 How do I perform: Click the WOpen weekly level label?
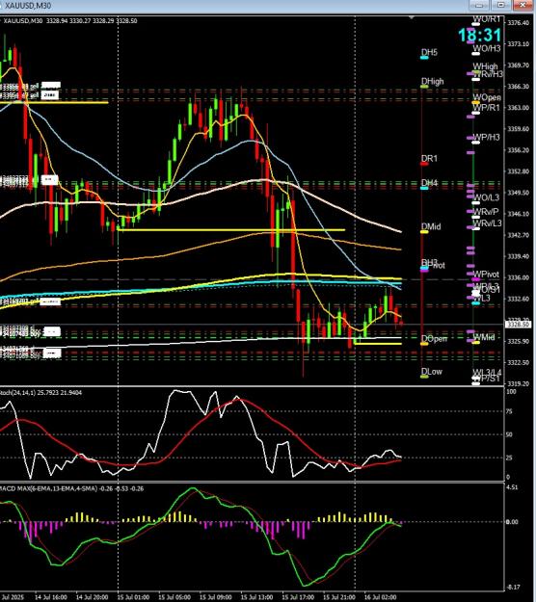point(487,97)
